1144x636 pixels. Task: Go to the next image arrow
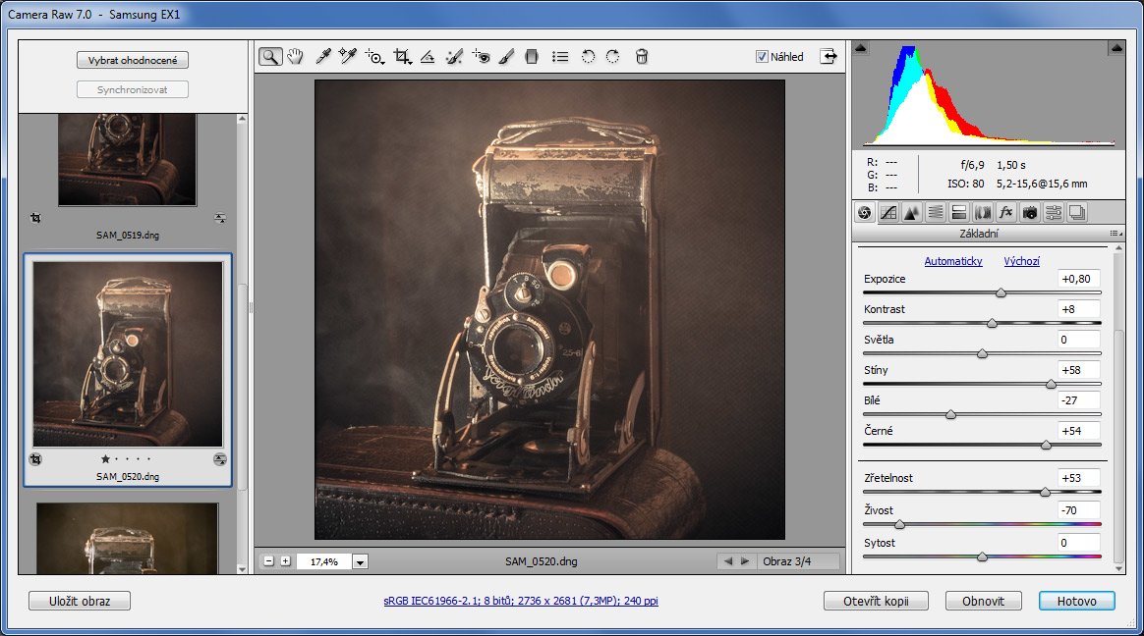tap(745, 561)
